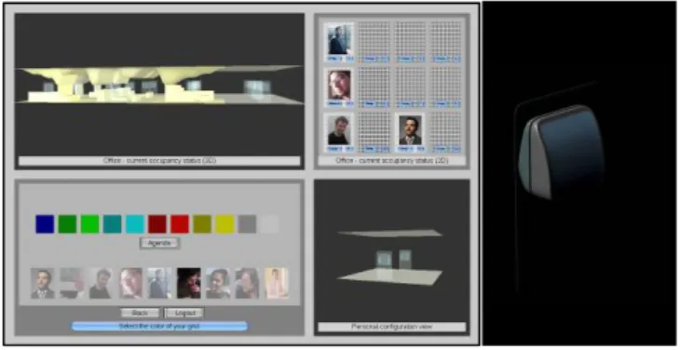This screenshot has height=350, width=681.
Task: Select the empty cell in 2D grid row one, column two
Action: point(375,42)
